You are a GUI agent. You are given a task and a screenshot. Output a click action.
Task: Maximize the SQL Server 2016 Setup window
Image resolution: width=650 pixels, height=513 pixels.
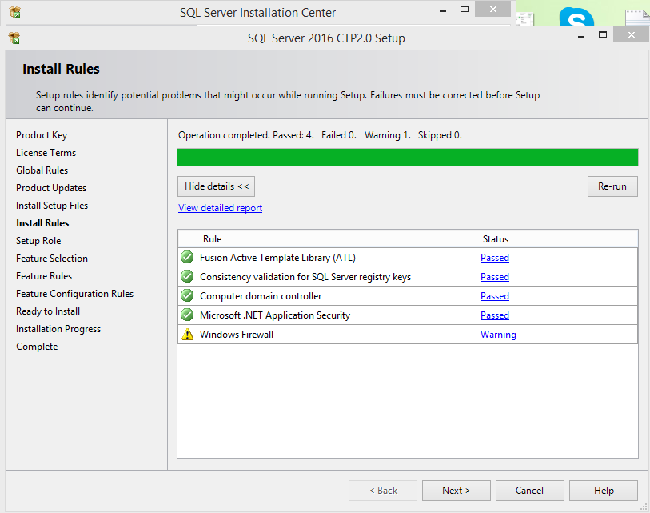603,35
